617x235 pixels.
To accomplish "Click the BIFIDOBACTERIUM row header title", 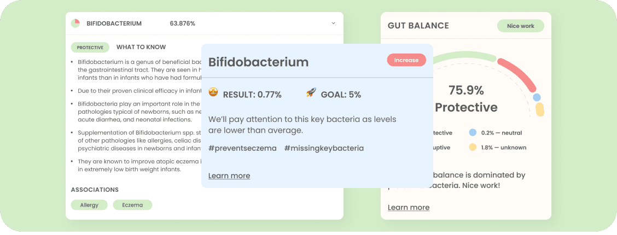I will (114, 23).
